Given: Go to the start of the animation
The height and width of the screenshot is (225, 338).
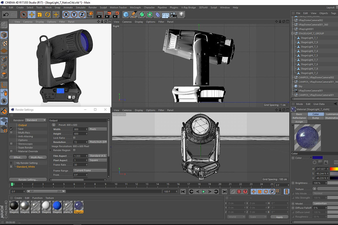Looking at the screenshot, I should [183, 192].
